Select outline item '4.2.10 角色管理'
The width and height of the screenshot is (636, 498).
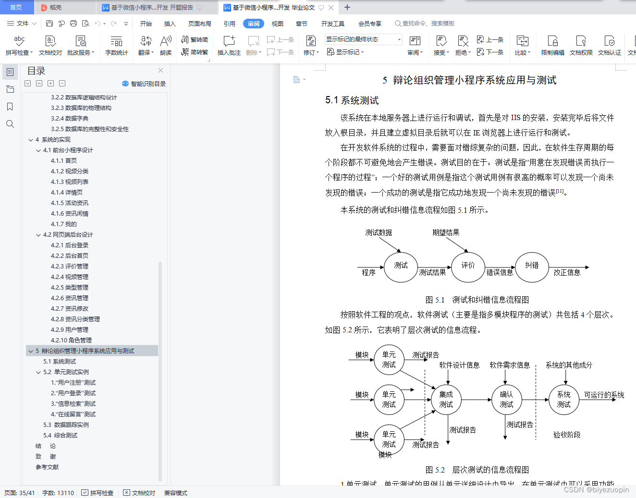pyautogui.click(x=71, y=340)
